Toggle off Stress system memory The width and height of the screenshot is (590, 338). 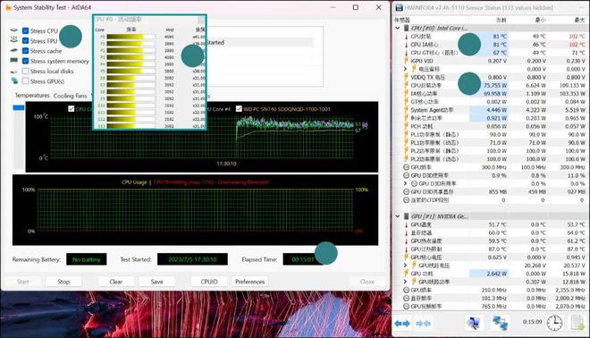[25, 61]
